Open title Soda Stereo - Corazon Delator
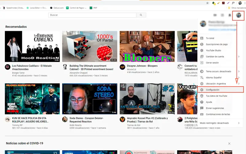The image size is (246, 154). [x=86, y=120]
